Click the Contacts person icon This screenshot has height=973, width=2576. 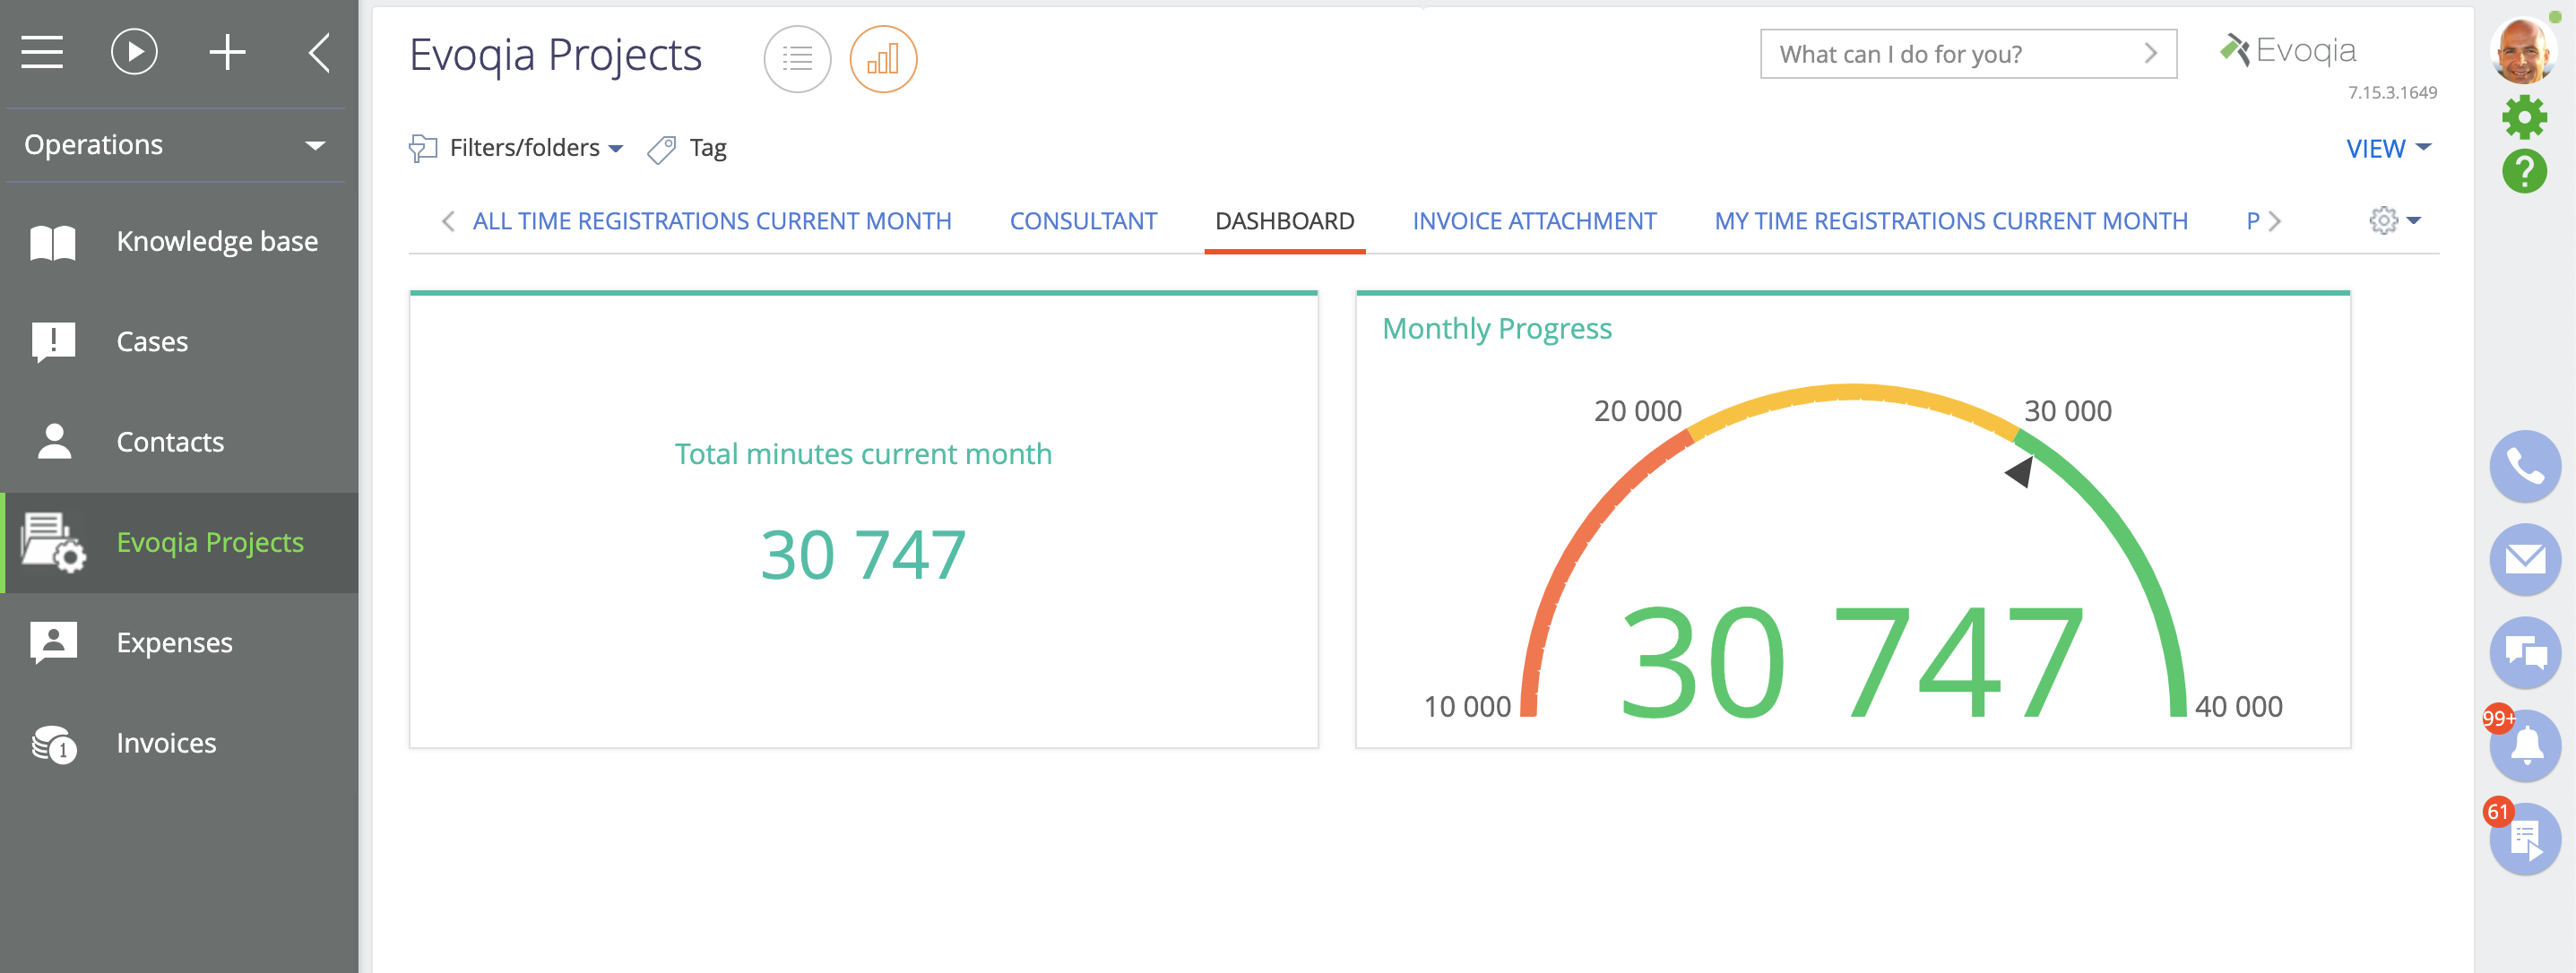(54, 441)
